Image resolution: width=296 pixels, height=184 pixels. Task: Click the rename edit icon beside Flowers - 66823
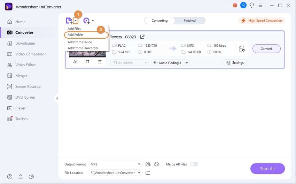pos(142,37)
